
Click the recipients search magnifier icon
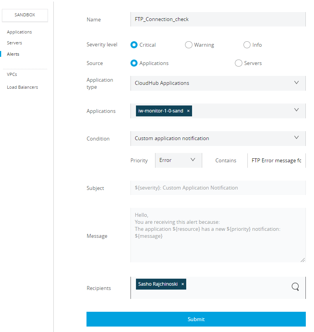tap(295, 287)
